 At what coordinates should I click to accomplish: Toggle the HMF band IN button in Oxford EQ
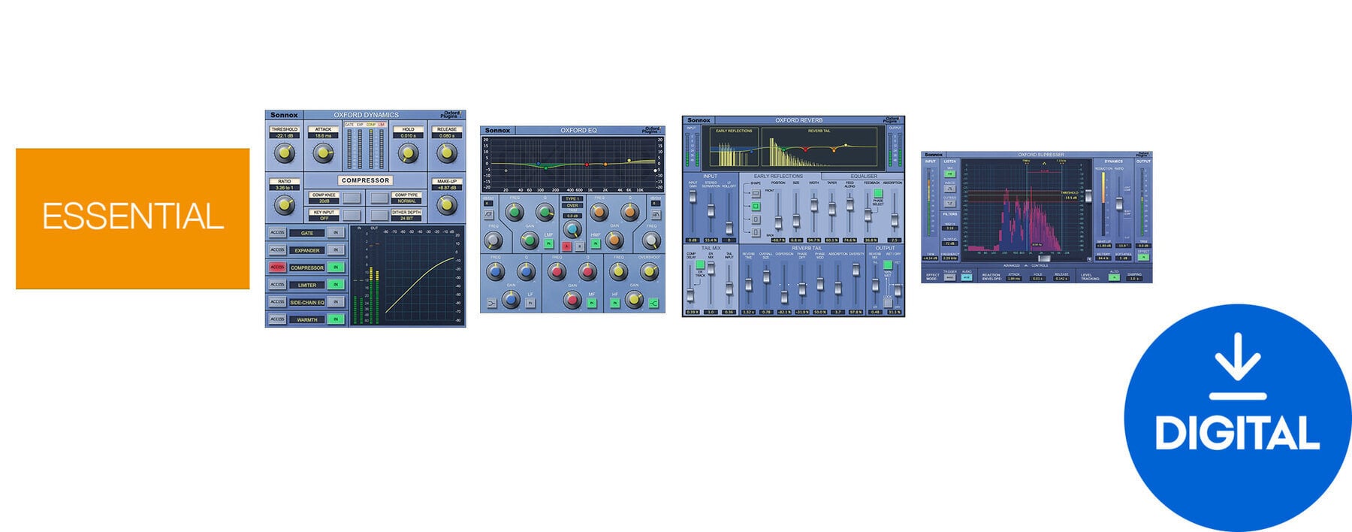[596, 243]
